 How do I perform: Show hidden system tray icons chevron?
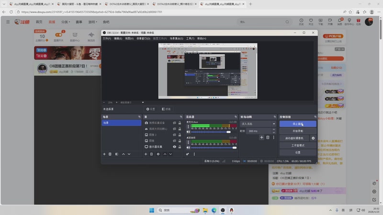[x=330, y=210]
